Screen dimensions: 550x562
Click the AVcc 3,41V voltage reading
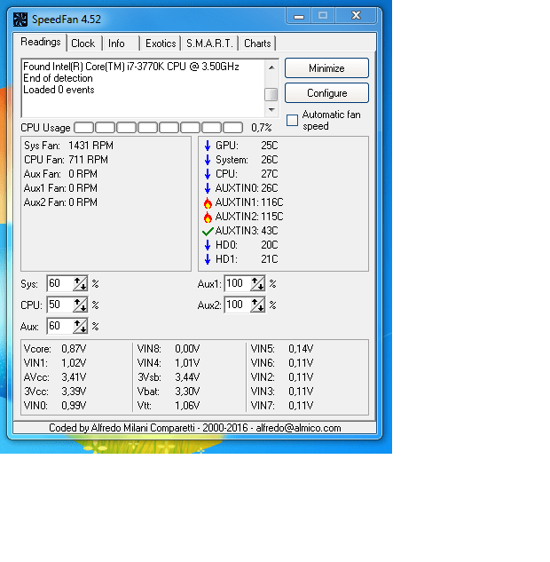coord(55,377)
